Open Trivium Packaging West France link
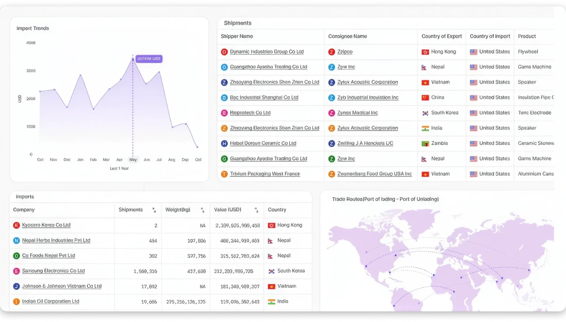 pyautogui.click(x=265, y=174)
